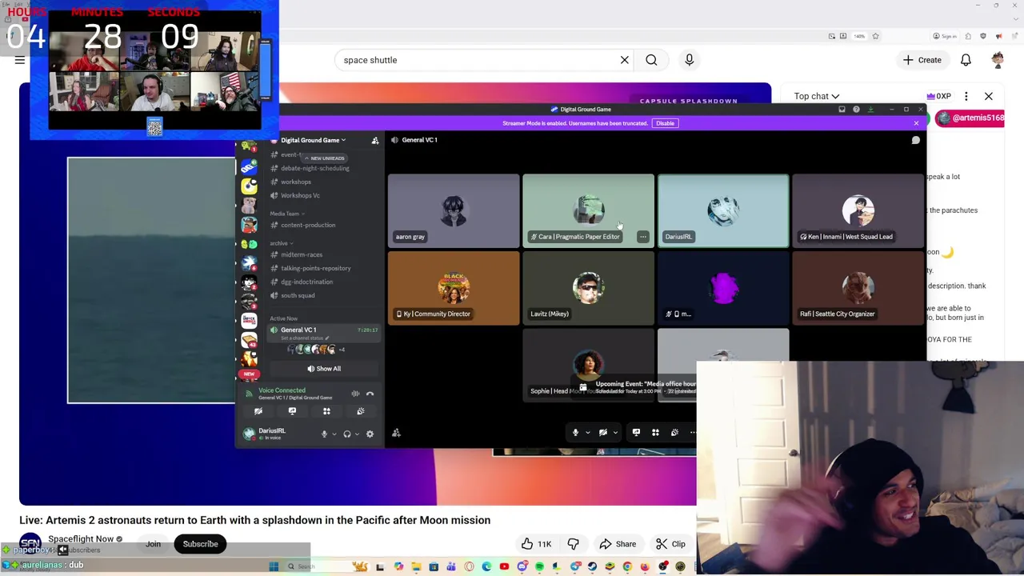Clip the live stream

point(670,544)
